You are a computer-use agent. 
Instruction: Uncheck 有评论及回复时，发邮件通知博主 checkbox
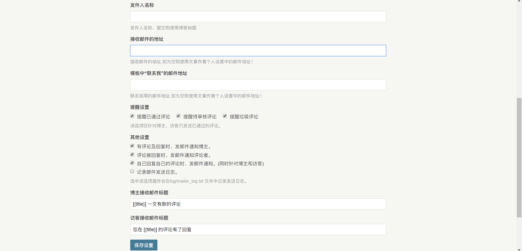tap(132, 146)
